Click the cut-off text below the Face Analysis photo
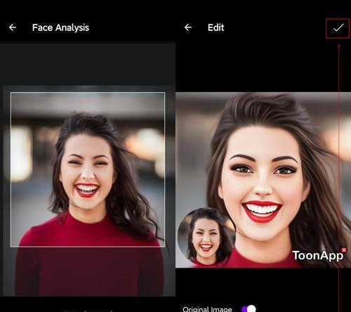Viewport: 351px width, 312px height. 88,311
